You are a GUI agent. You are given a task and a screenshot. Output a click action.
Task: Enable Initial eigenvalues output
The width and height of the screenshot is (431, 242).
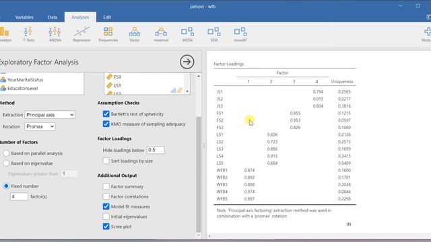[x=106, y=216]
